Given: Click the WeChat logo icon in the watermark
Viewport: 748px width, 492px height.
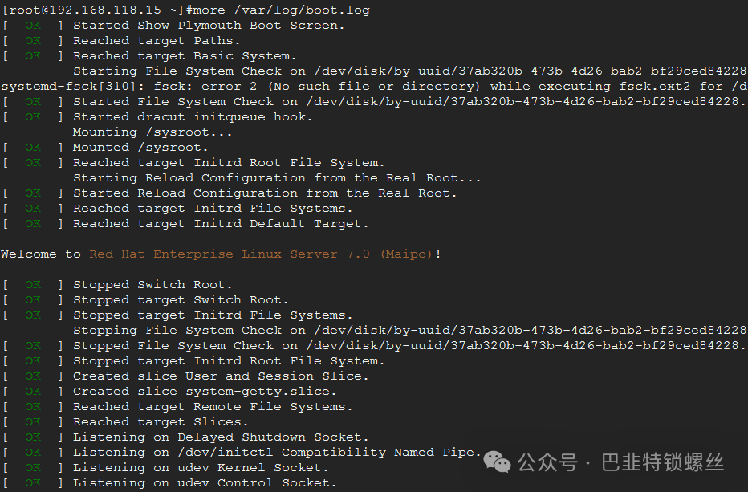Looking at the screenshot, I should (497, 462).
